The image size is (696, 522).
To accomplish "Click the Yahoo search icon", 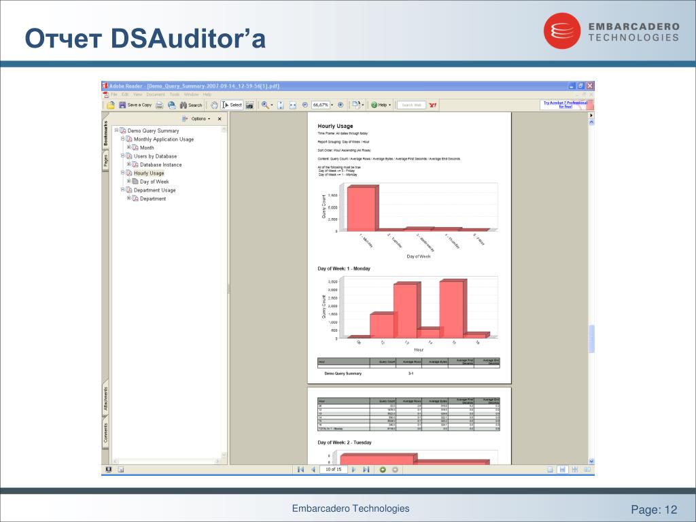I will point(433,105).
